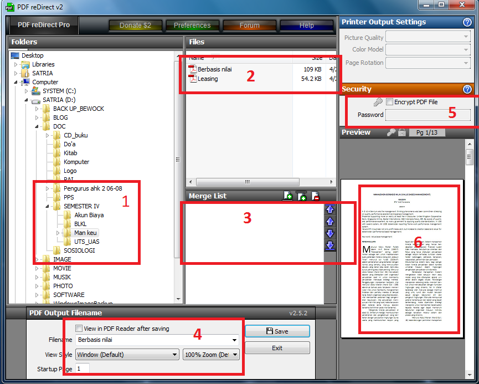The width and height of the screenshot is (479, 384).
Task: Open the Donate $2 tab
Action: coord(135,25)
